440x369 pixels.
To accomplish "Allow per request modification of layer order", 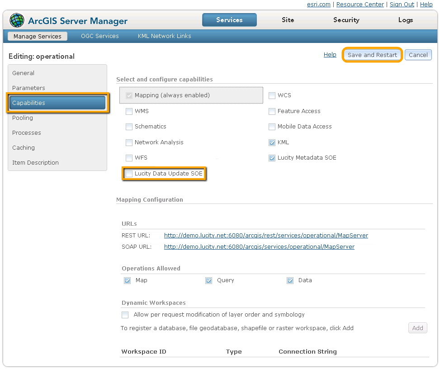I will [x=125, y=315].
